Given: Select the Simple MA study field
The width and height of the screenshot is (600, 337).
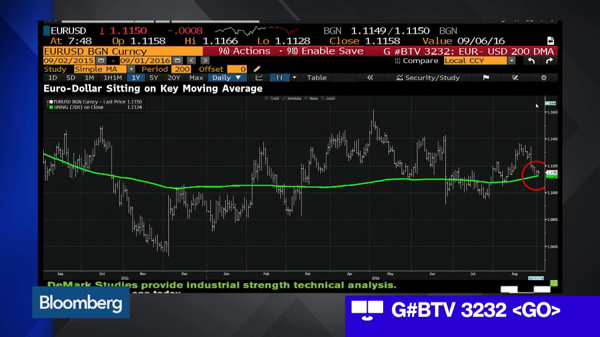Looking at the screenshot, I should point(100,69).
